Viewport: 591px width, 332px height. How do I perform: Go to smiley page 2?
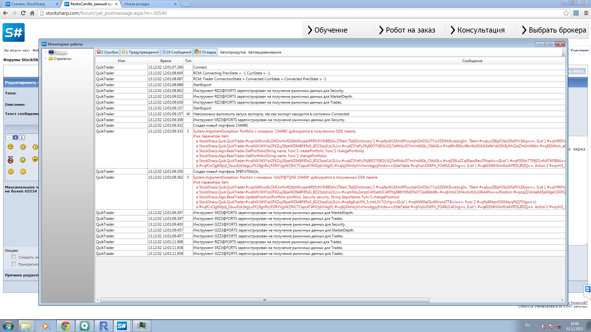[22, 137]
